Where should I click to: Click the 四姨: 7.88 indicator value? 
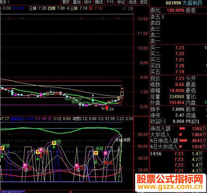point(56,8)
